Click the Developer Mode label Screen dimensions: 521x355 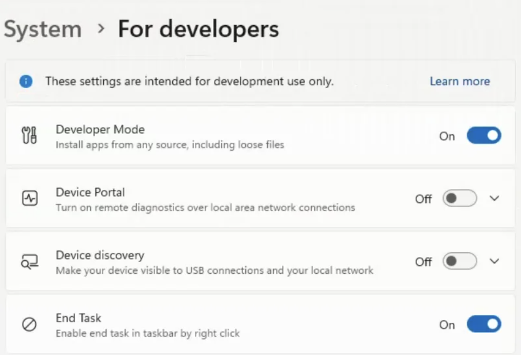tap(100, 129)
